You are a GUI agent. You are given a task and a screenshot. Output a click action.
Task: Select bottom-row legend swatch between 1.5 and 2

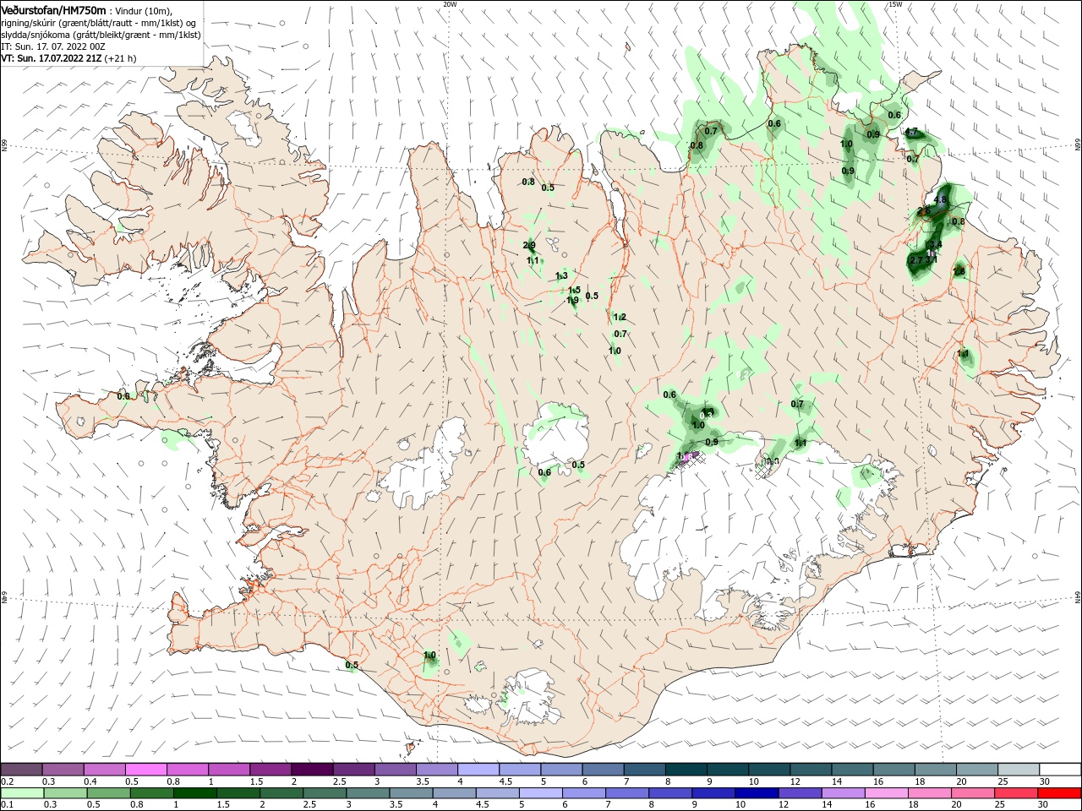click(x=238, y=793)
